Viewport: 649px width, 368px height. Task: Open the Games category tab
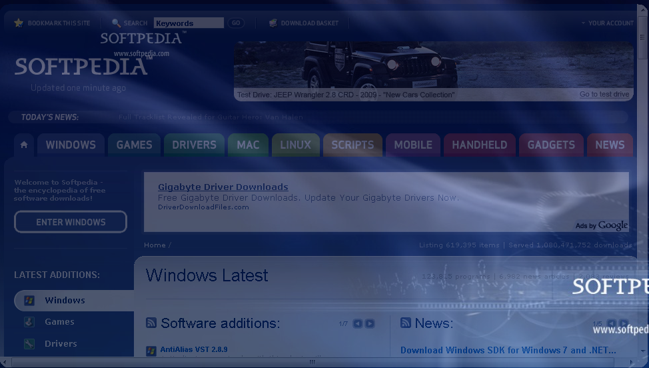pyautogui.click(x=134, y=145)
